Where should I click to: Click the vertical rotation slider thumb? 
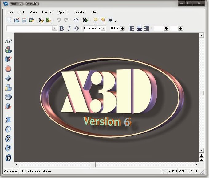click(x=202, y=93)
